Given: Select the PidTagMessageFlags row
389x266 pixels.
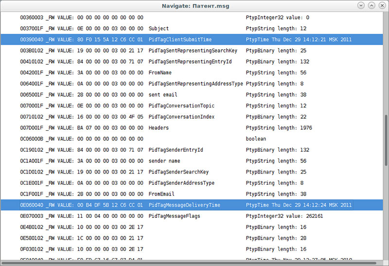Looking at the screenshot, I should (x=174, y=216).
